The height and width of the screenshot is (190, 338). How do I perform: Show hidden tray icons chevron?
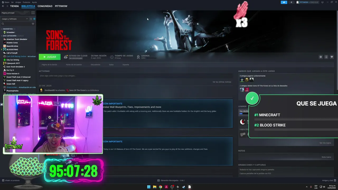tap(307, 187)
